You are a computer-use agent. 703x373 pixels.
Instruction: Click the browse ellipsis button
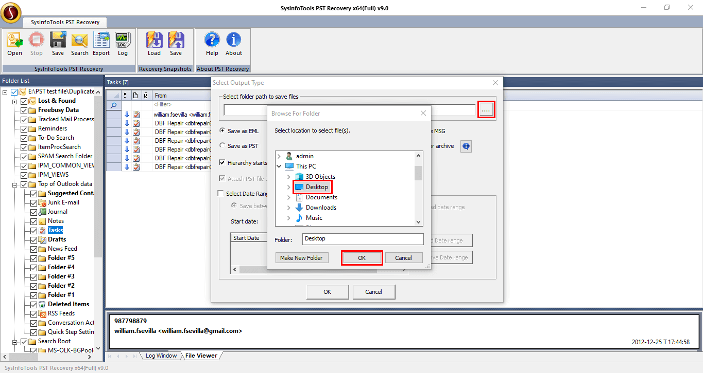pos(486,109)
